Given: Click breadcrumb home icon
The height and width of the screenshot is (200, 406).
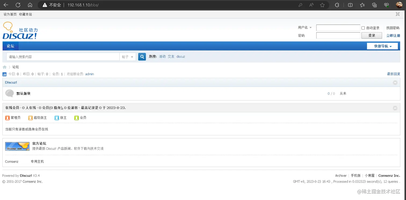Looking at the screenshot, I should [x=5, y=67].
